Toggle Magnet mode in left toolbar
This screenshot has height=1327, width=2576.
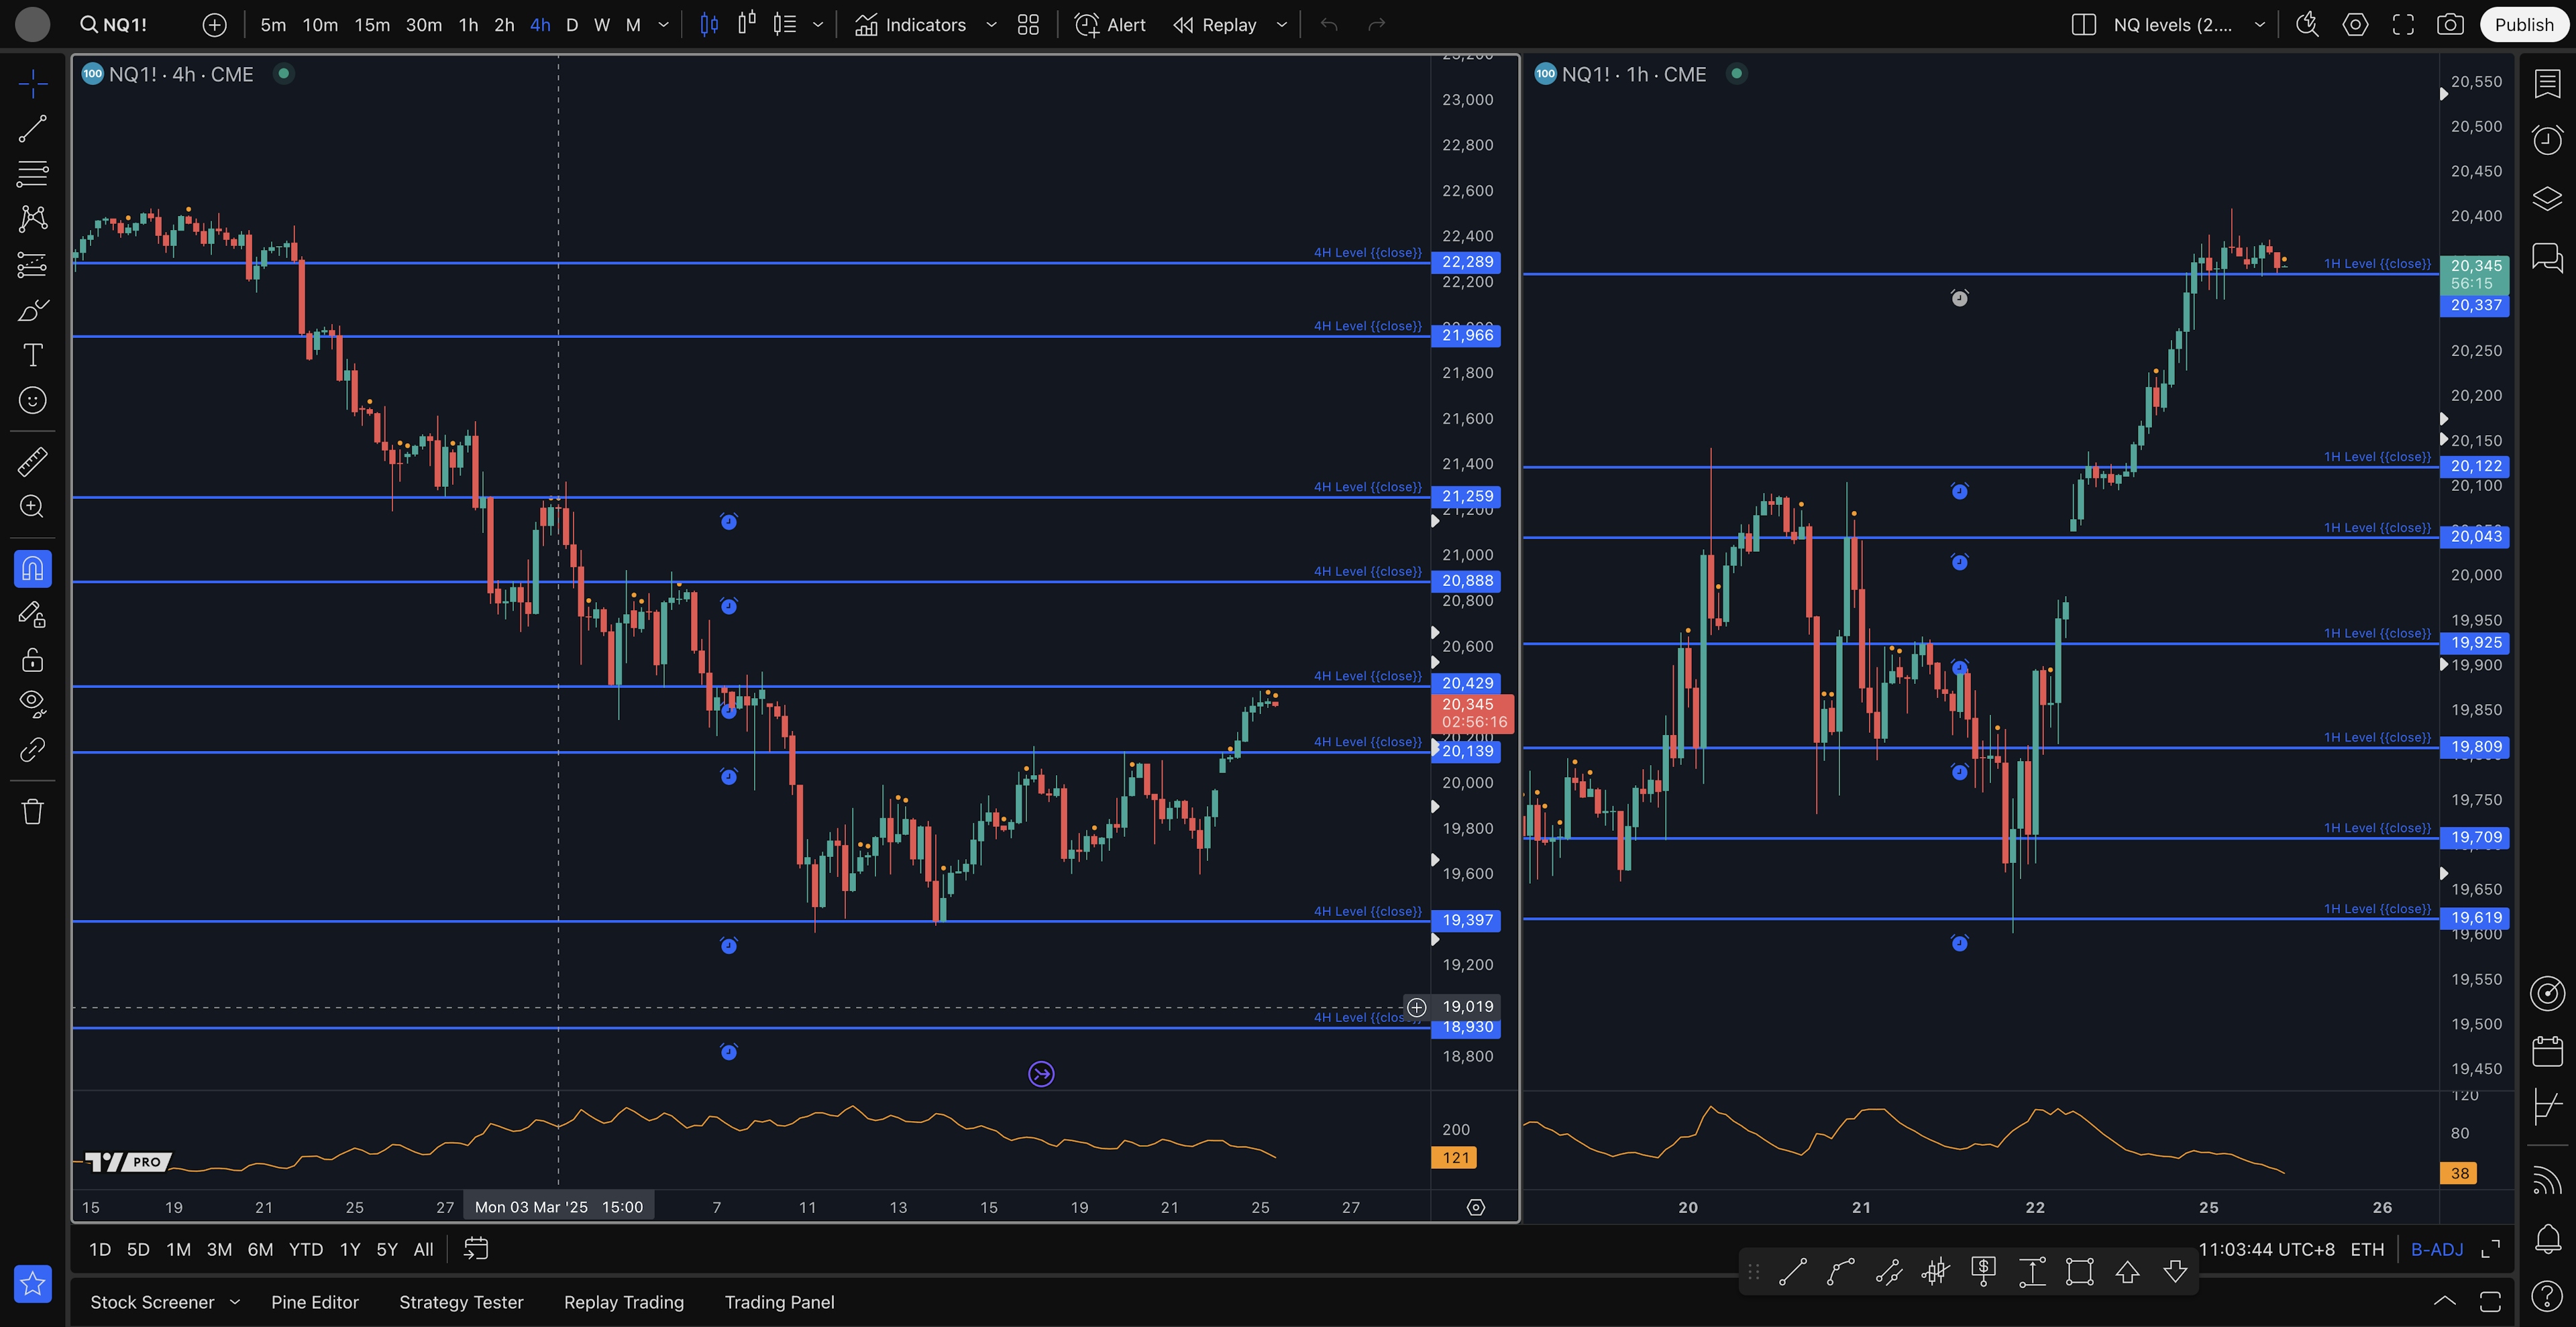pyautogui.click(x=32, y=569)
